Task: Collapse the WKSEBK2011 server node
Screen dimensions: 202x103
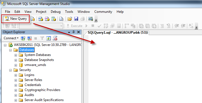Action: [x=5, y=45]
